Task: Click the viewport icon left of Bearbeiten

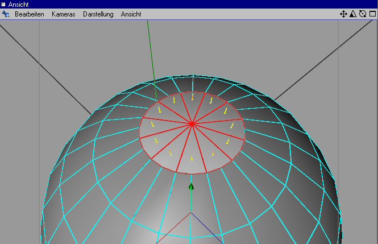Action: tap(6, 14)
